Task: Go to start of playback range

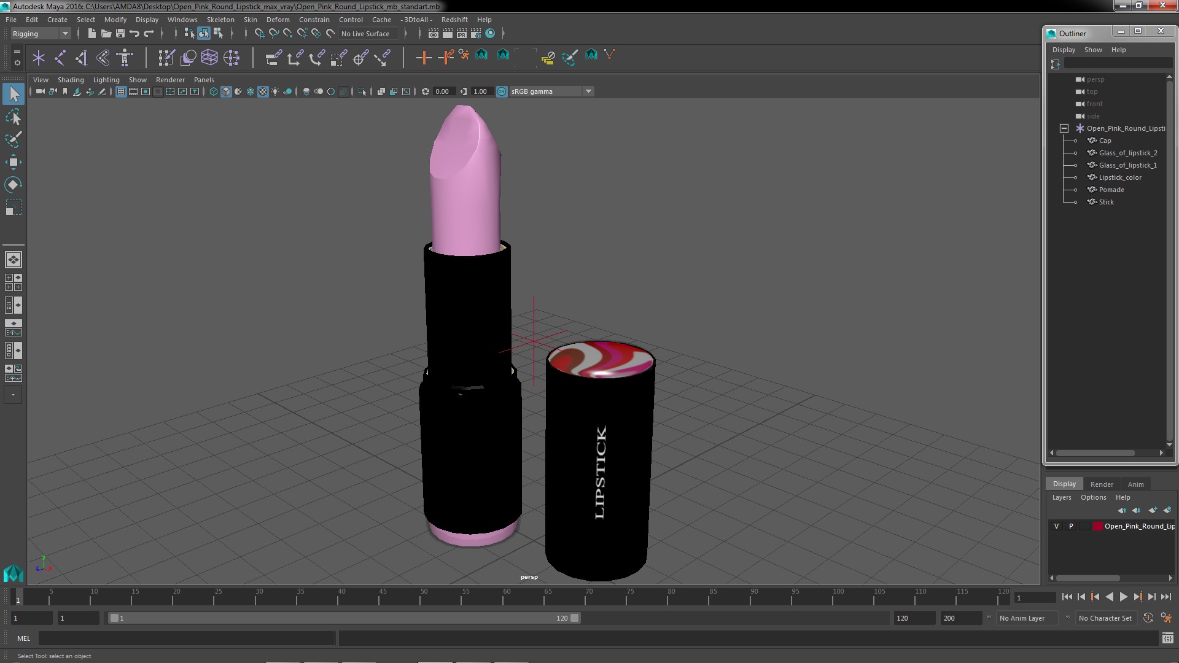Action: 1067,597
